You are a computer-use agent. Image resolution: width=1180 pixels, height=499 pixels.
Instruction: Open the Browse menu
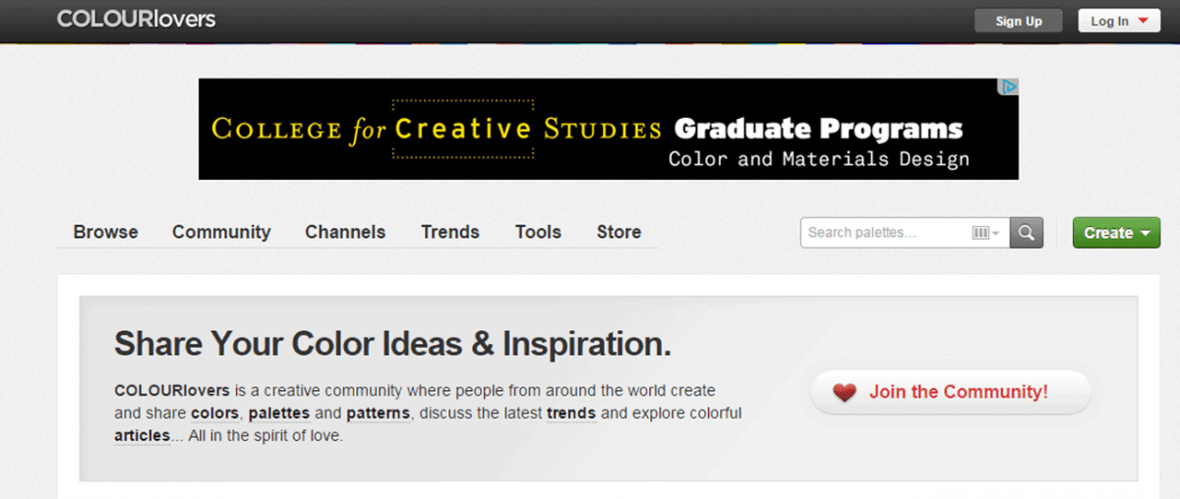point(106,232)
